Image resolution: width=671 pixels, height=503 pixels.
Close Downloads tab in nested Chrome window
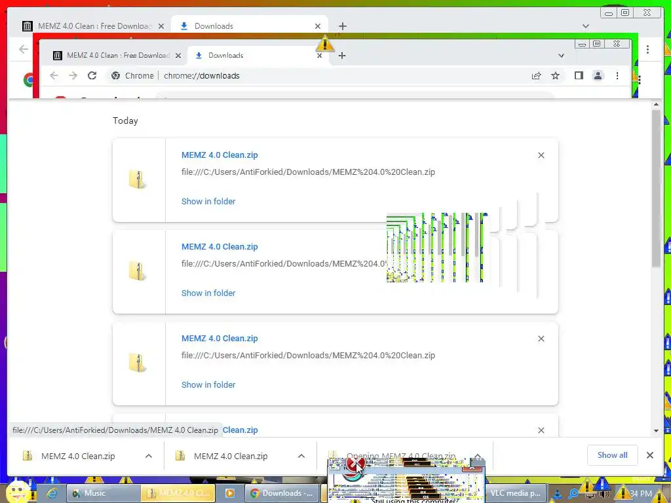[x=319, y=56]
